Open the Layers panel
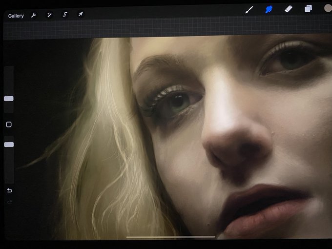Image resolution: width=332 pixels, height=249 pixels. coord(308,9)
